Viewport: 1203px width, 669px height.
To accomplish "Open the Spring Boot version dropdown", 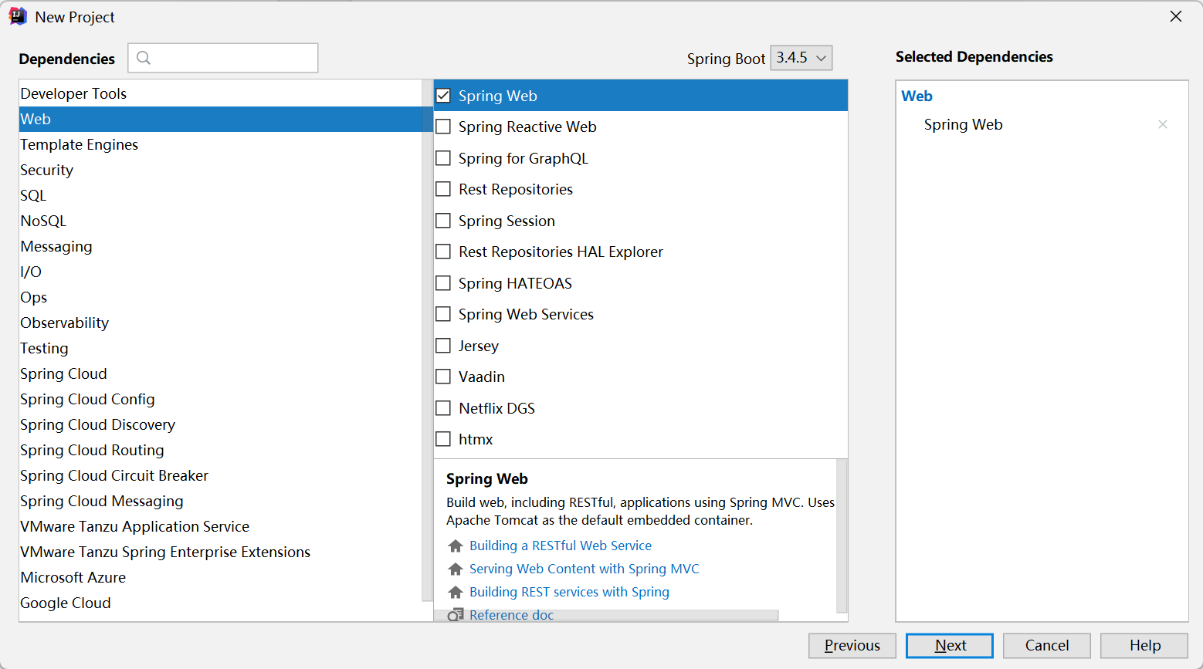I will click(801, 58).
